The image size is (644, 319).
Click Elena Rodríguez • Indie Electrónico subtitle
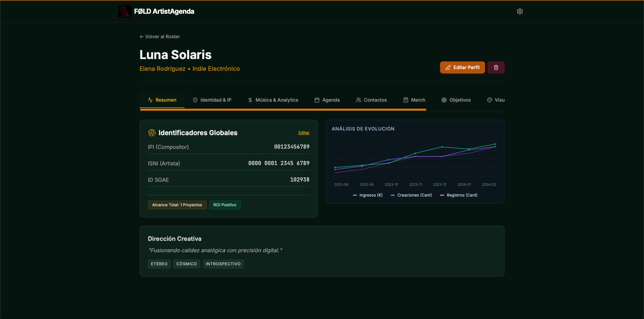click(190, 69)
